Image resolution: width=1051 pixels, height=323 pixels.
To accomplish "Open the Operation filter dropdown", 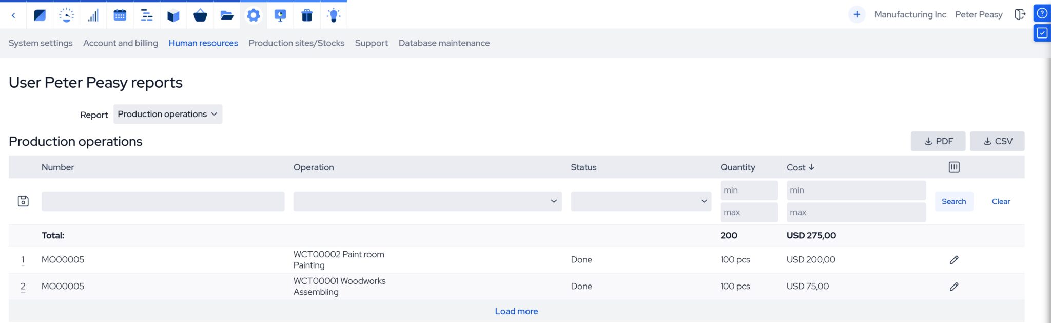I will click(427, 201).
